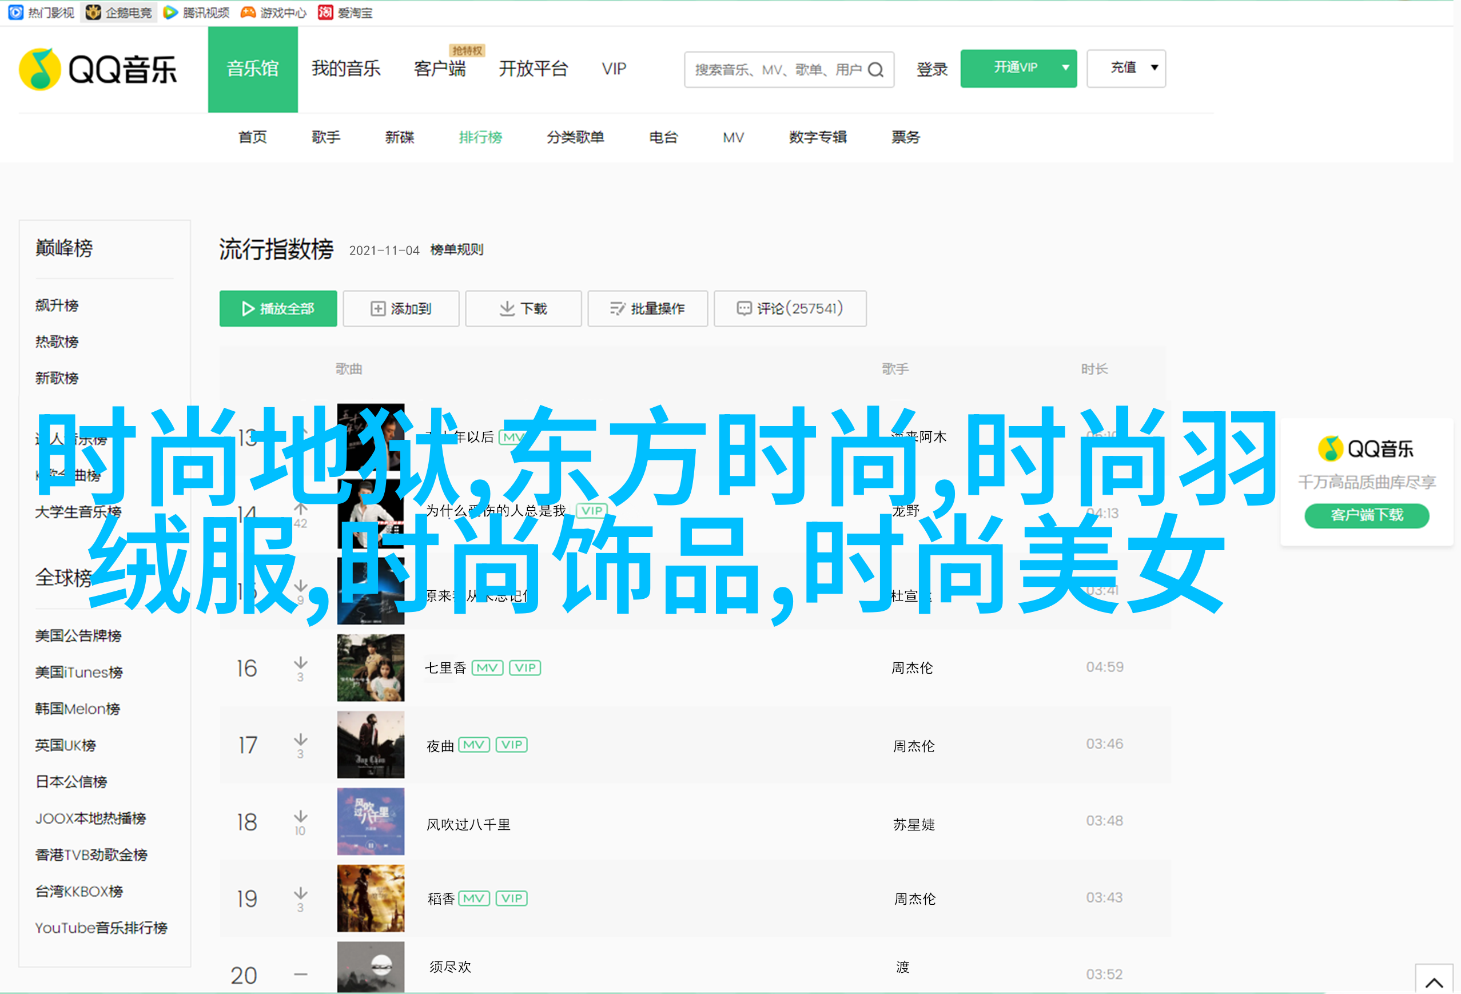Go to 电台 sub-navigation

[x=663, y=137]
